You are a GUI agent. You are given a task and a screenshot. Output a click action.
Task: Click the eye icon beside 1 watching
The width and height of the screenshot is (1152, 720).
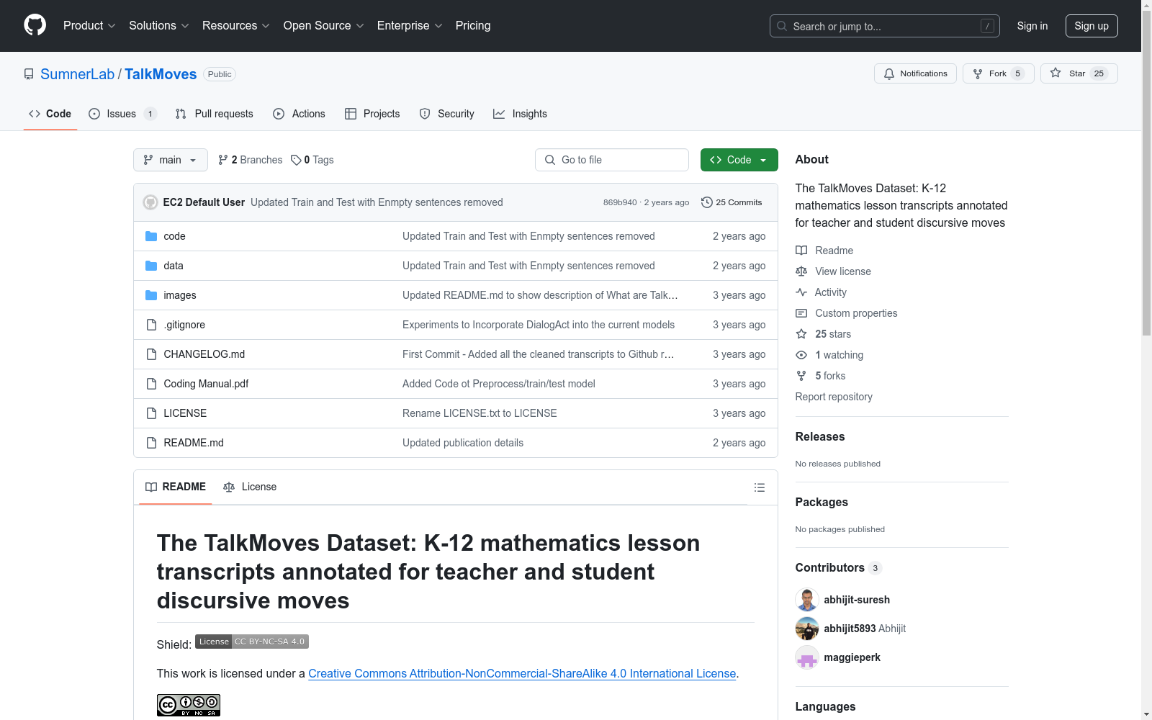tap(801, 355)
